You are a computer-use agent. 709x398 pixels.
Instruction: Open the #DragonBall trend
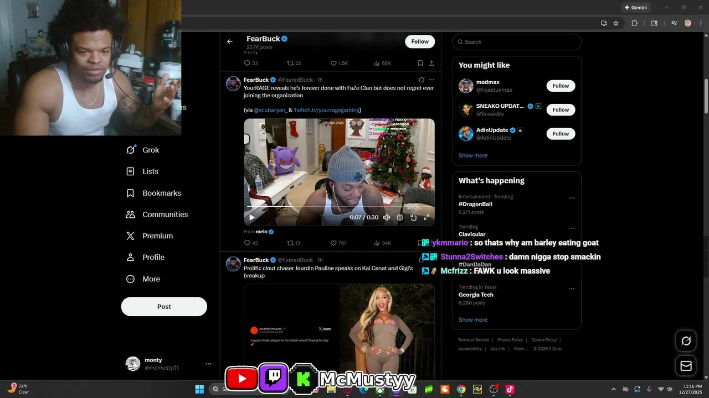(x=475, y=204)
